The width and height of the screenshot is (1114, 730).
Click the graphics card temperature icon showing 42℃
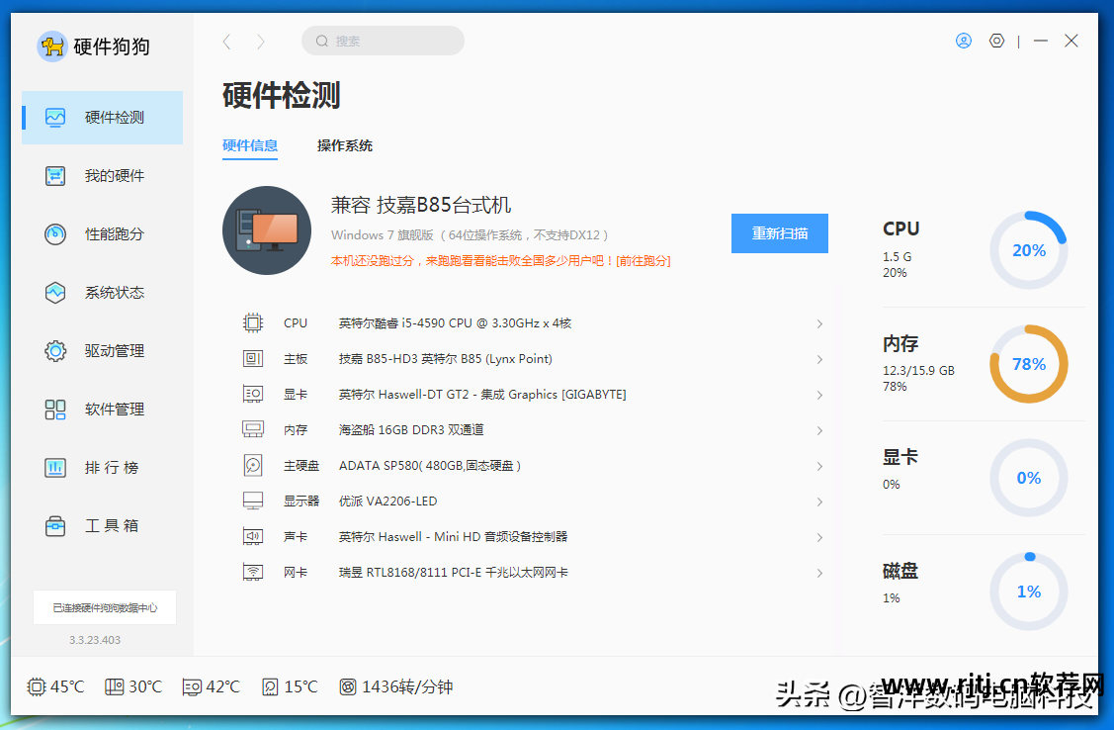[192, 686]
